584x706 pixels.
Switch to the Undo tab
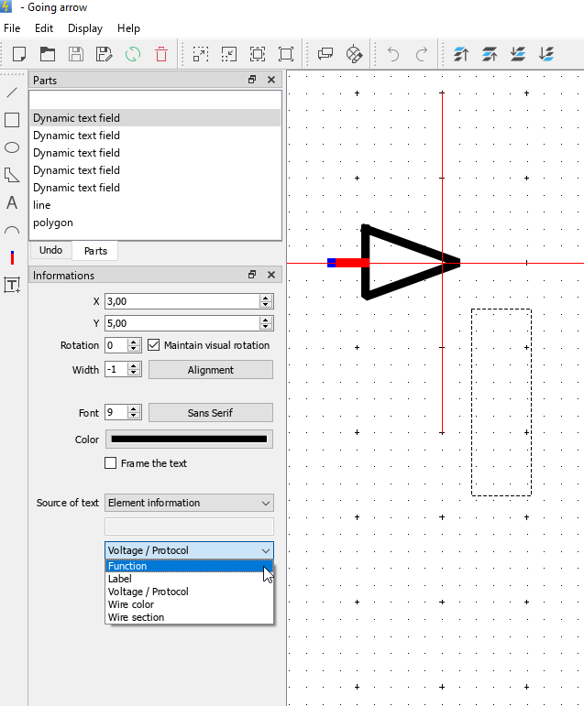coord(51,251)
